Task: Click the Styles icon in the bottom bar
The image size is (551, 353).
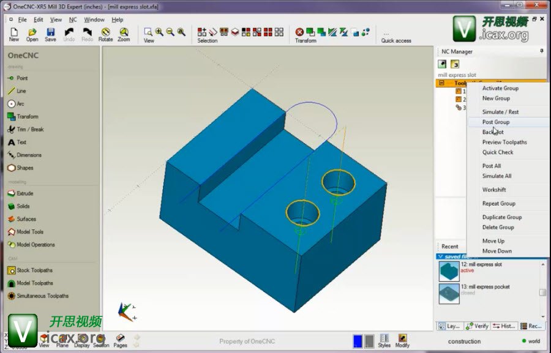Action: pos(384,341)
